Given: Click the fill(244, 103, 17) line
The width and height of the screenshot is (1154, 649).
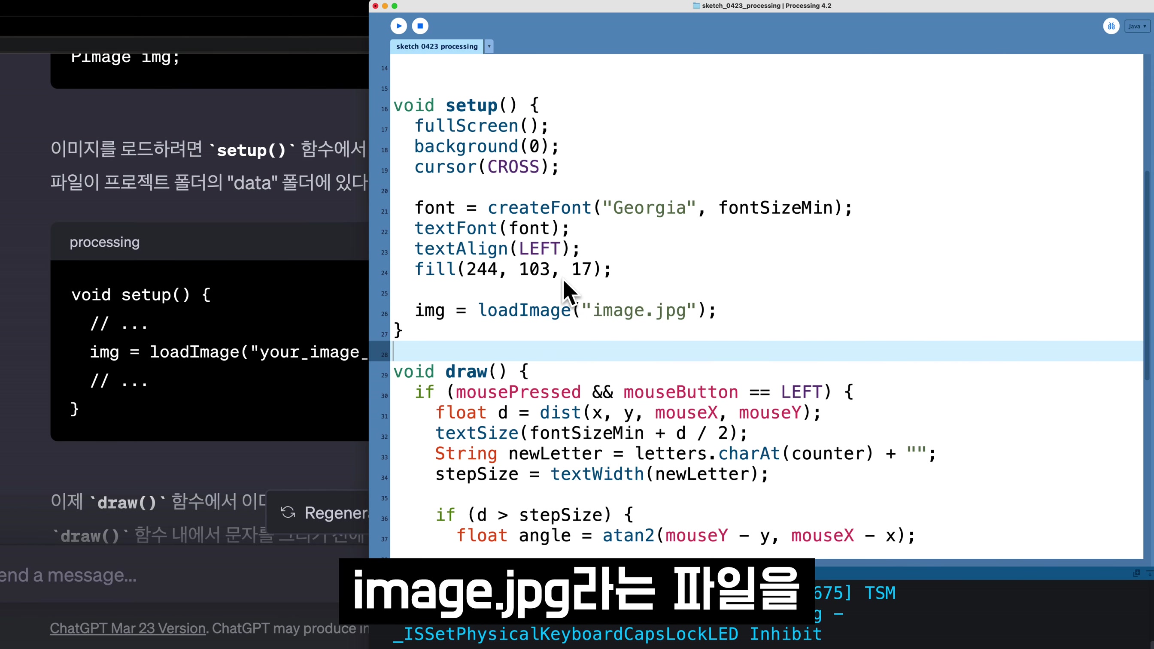Looking at the screenshot, I should point(513,269).
